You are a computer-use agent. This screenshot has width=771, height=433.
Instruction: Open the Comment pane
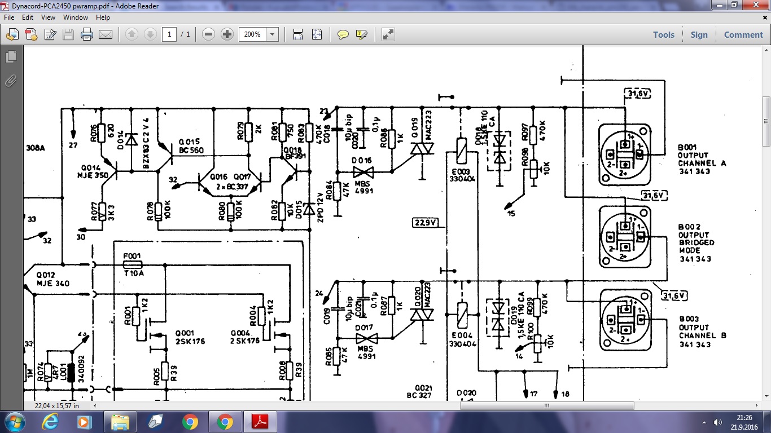point(743,34)
